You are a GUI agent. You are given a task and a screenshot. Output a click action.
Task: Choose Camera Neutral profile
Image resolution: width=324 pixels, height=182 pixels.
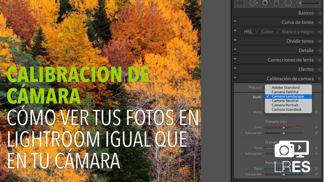288,101
